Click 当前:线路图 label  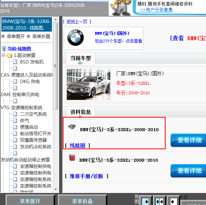point(19,49)
